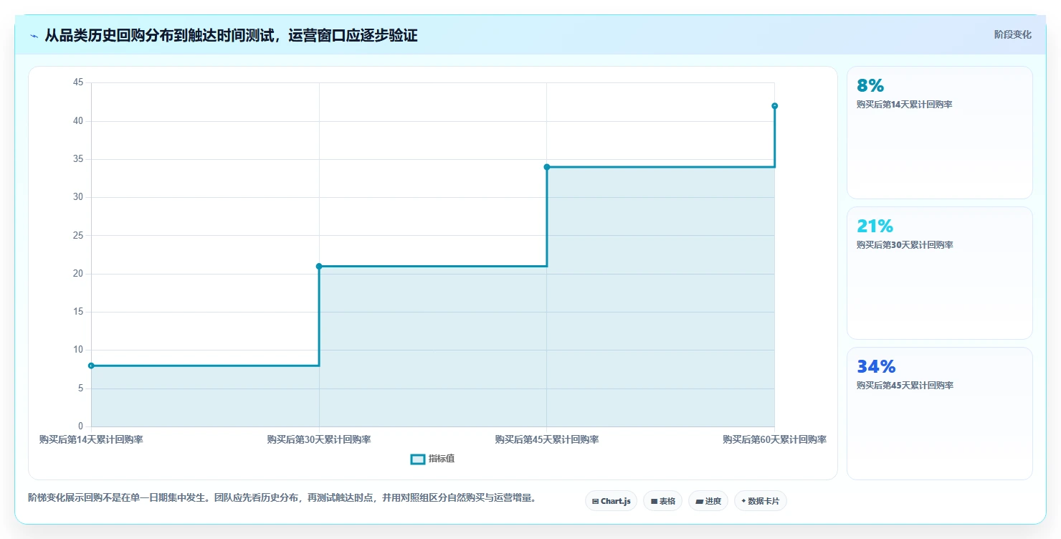
Task: Click x-axis label 购买后第45天累计回购率
Action: click(x=547, y=439)
